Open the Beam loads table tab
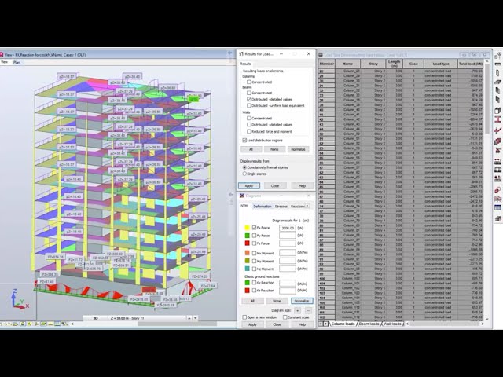503x377 pixels. coord(369,324)
